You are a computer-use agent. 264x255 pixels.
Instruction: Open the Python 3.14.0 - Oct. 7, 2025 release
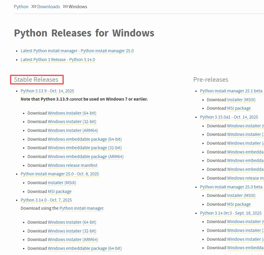tap(46, 200)
